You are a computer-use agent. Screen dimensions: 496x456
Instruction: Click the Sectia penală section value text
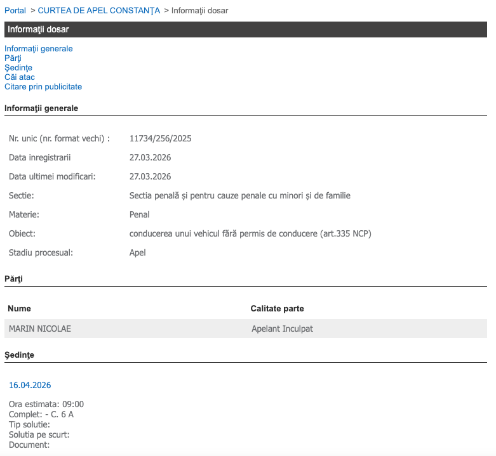239,196
